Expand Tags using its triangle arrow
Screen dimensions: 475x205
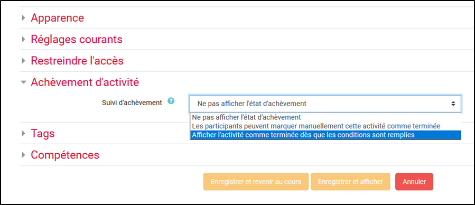pos(23,133)
